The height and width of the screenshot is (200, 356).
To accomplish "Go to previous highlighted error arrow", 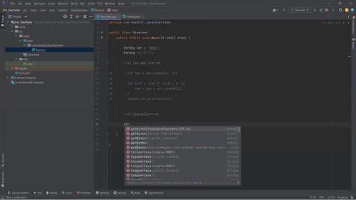I will pyautogui.click(x=344, y=23).
